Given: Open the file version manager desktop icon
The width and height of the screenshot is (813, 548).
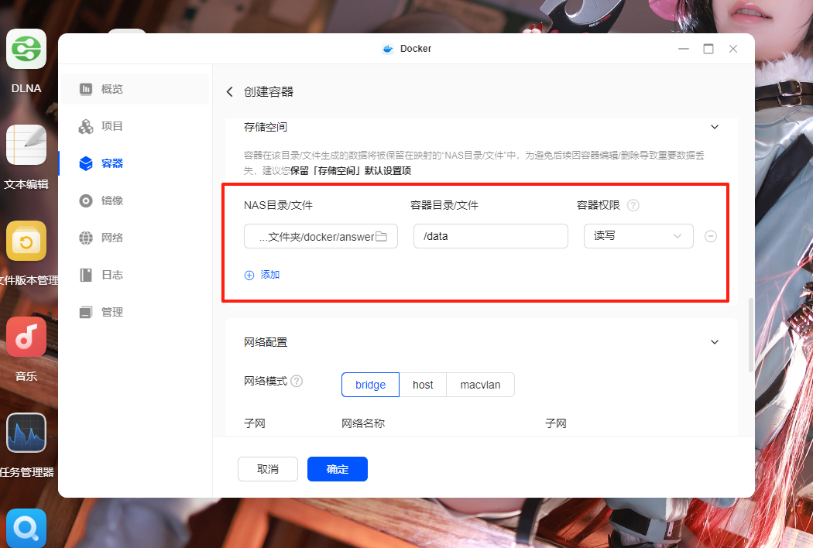Looking at the screenshot, I should 26,241.
